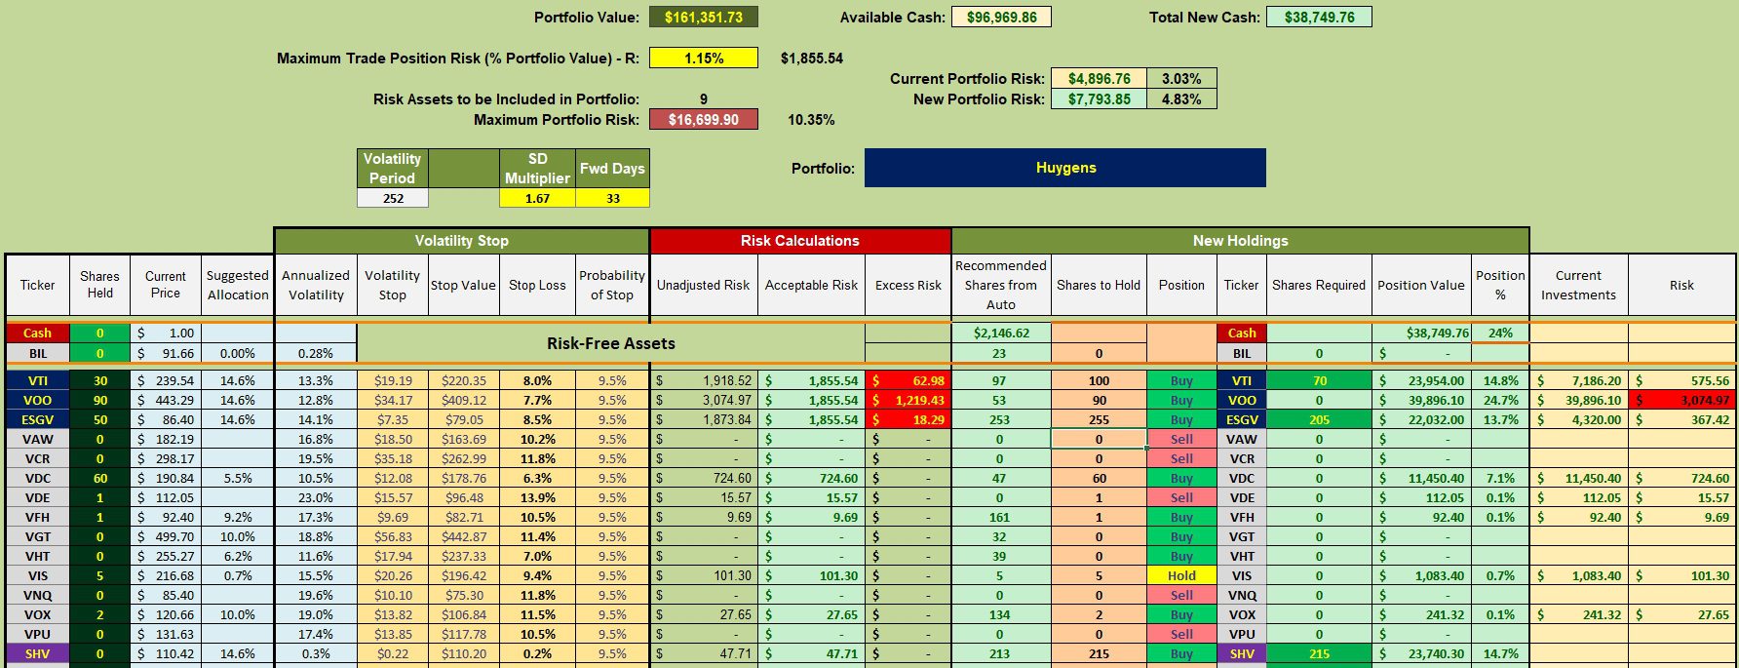Select the VAW Shares to Hold cell
Image resolution: width=1739 pixels, height=668 pixels.
tap(1099, 439)
